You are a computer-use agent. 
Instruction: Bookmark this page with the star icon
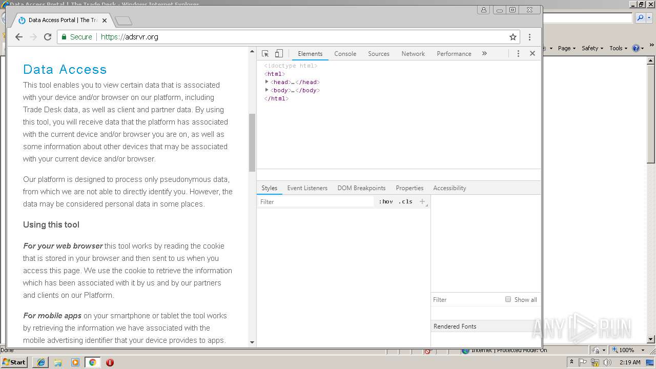(x=513, y=37)
